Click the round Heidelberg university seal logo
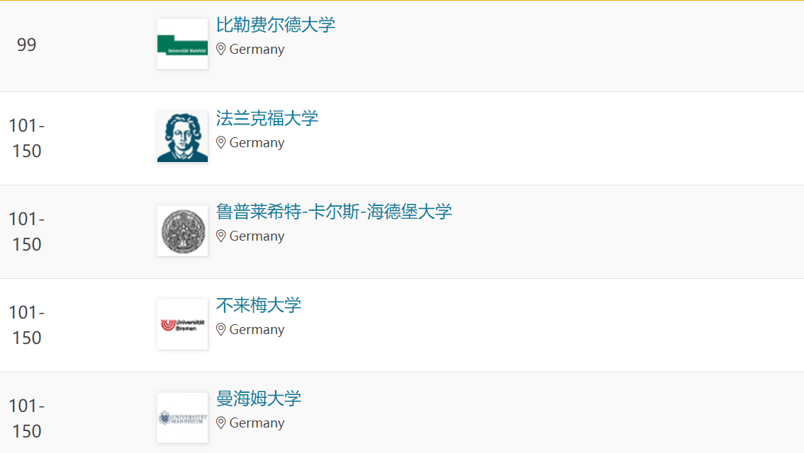The width and height of the screenshot is (804, 453). click(182, 231)
